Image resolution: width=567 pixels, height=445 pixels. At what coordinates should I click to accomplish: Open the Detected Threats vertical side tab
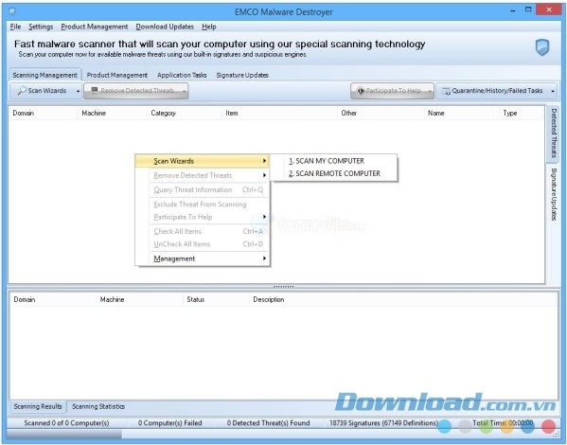point(554,133)
